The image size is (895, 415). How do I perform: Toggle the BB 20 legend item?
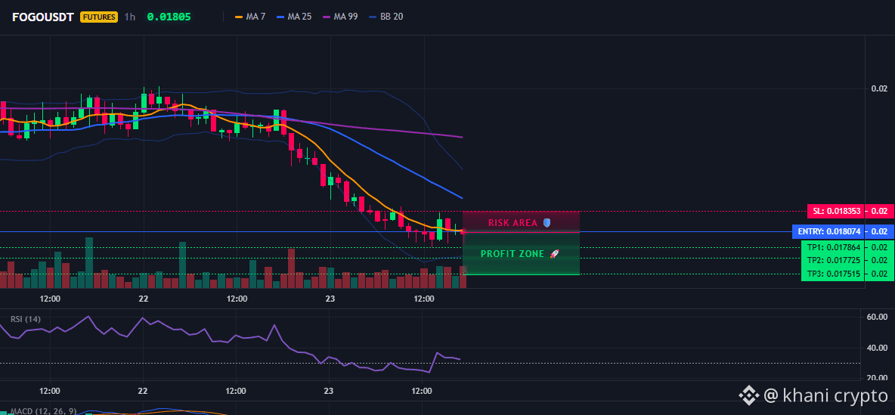[x=386, y=17]
